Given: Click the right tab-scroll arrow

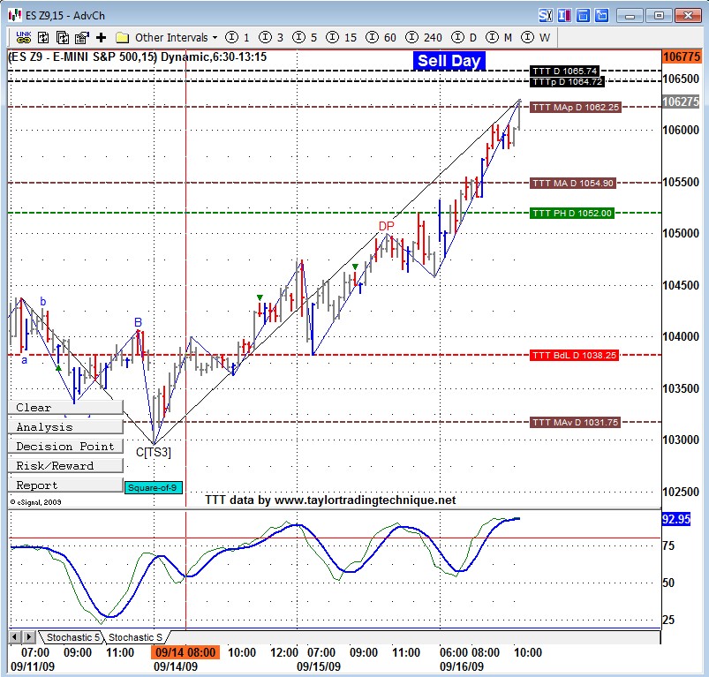Looking at the screenshot, I should [29, 637].
